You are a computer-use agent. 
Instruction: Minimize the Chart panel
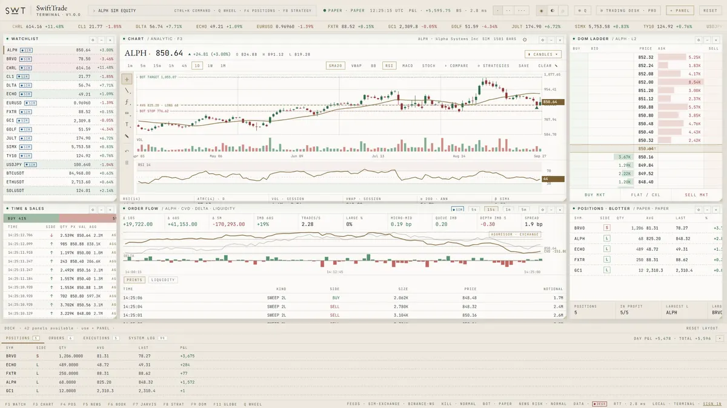coord(553,39)
